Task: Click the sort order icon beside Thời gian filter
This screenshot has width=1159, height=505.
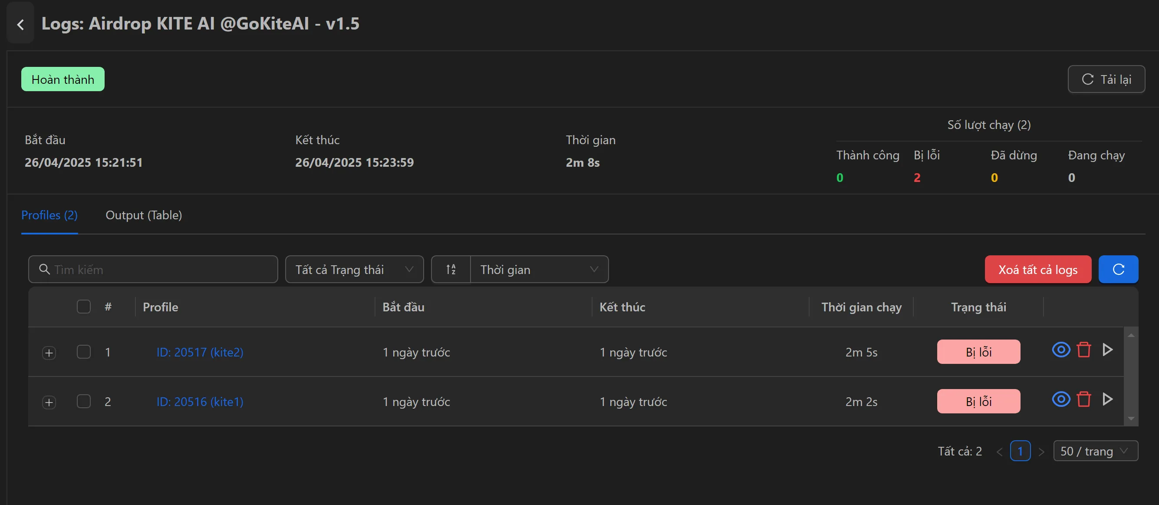Action: (x=451, y=269)
